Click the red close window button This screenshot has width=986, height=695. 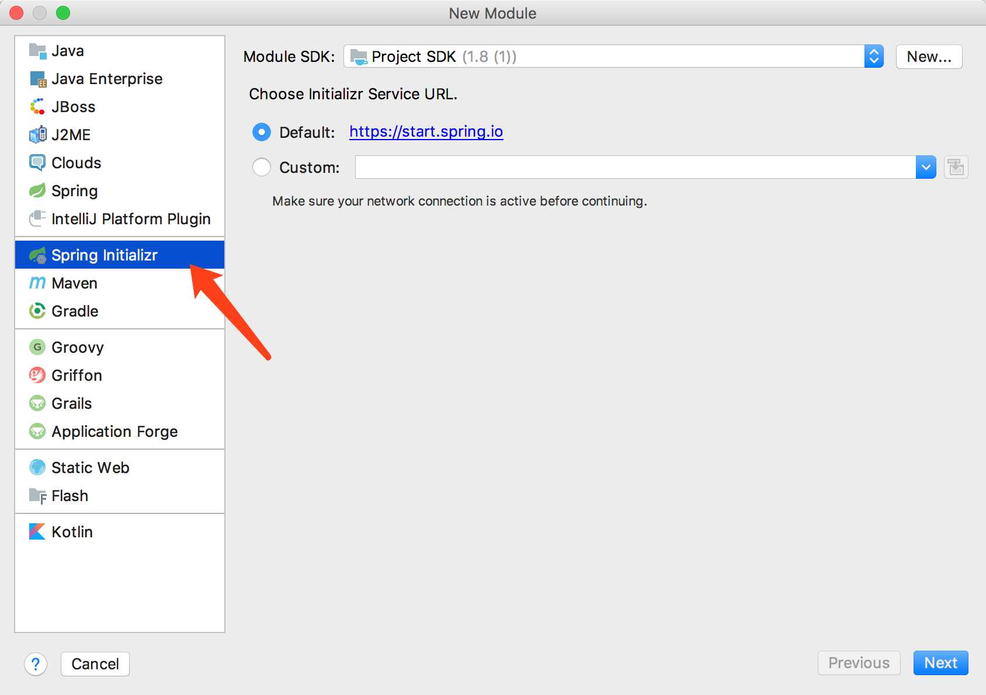coord(16,13)
